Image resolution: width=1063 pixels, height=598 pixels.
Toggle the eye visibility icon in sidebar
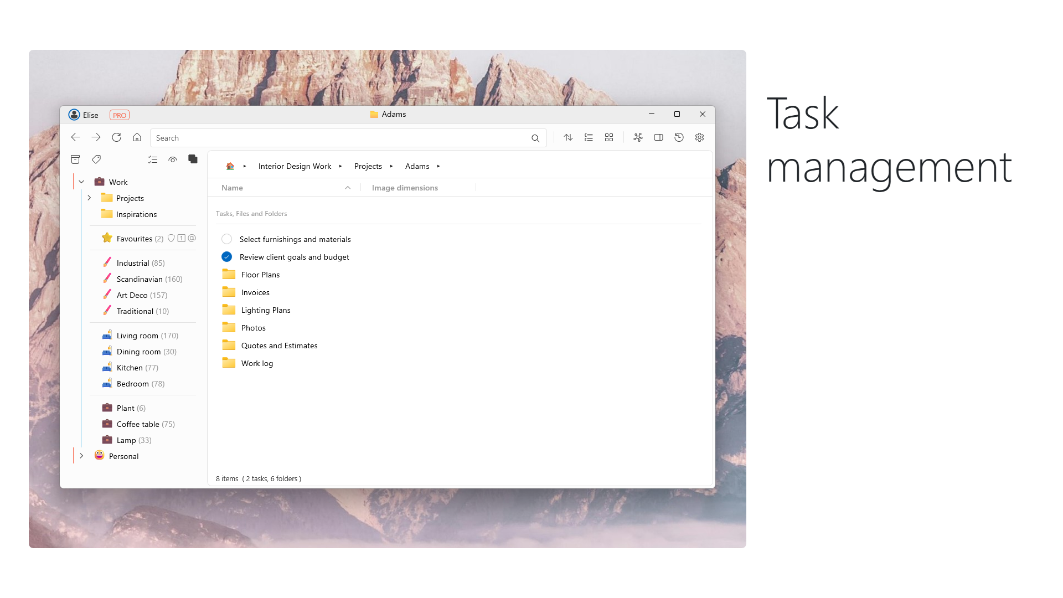pos(173,159)
